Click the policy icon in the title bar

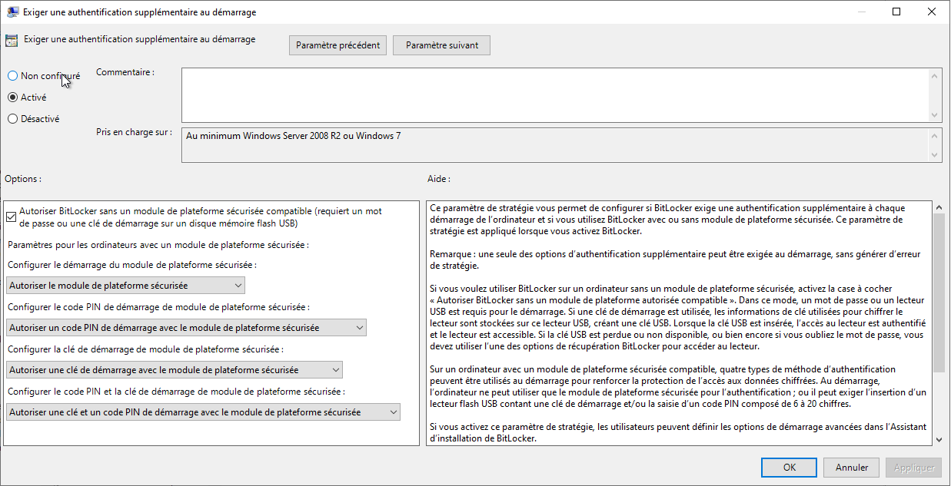pos(13,12)
